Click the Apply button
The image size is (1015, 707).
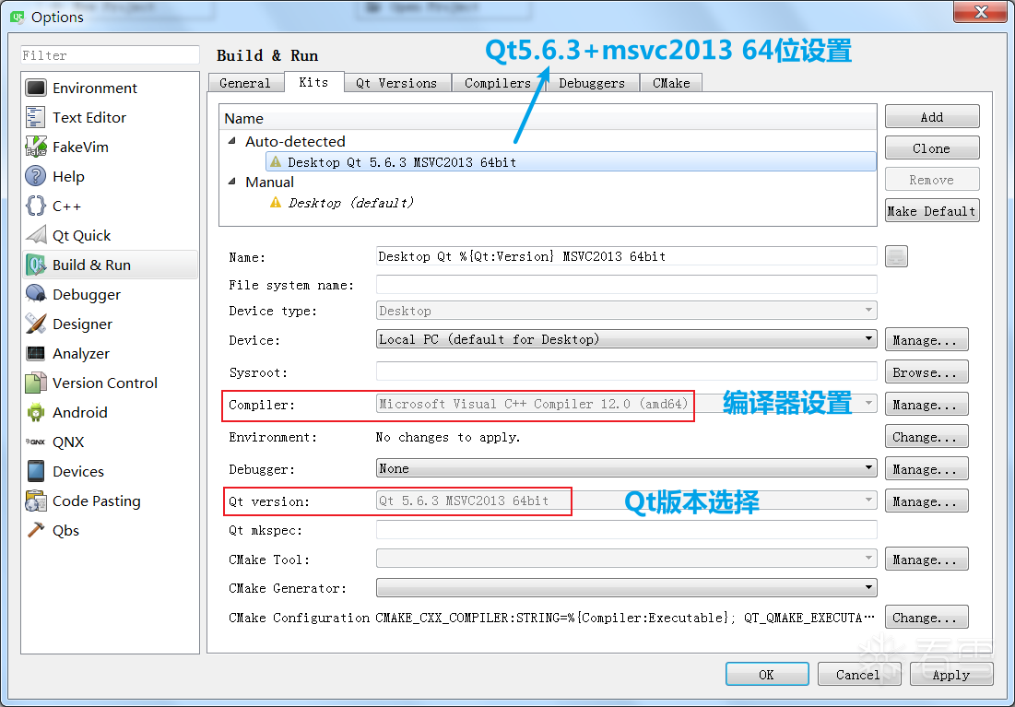coord(950,674)
